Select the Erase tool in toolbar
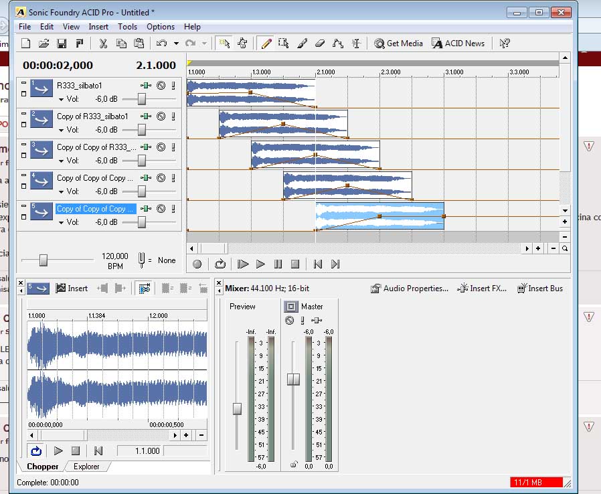The width and height of the screenshot is (601, 494). [319, 44]
